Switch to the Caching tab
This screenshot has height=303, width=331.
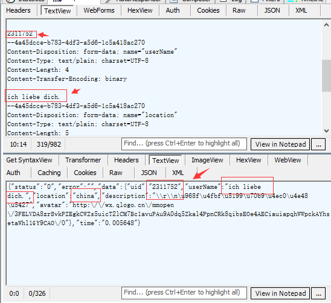[49, 173]
